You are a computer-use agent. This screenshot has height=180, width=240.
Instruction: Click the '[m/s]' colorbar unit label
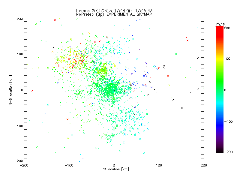point(220,24)
